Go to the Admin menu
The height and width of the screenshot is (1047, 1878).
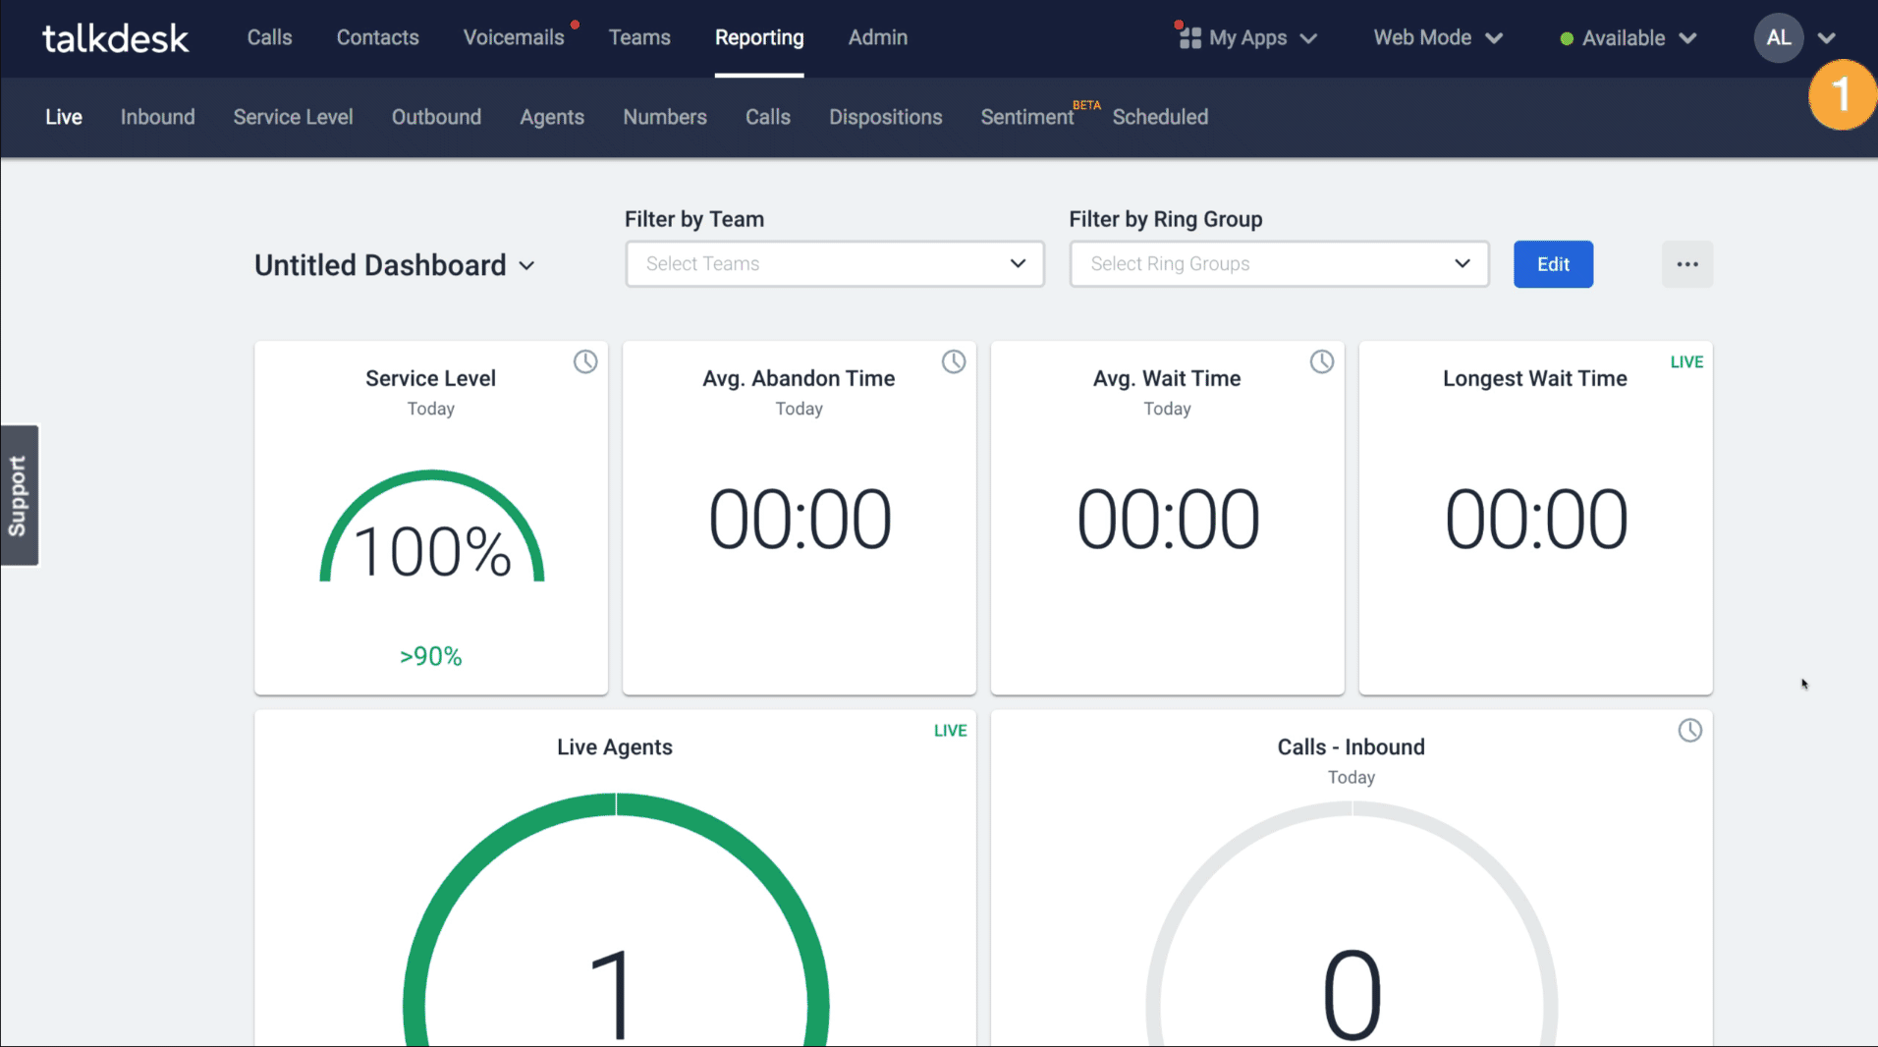877,37
